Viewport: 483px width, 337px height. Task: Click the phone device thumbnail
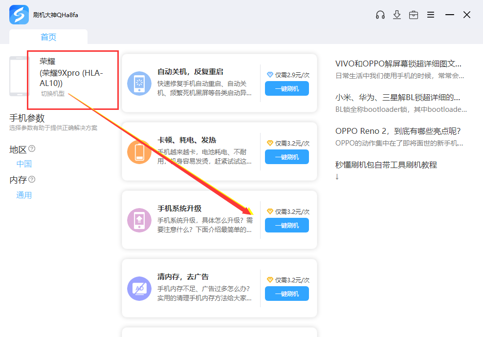click(19, 76)
